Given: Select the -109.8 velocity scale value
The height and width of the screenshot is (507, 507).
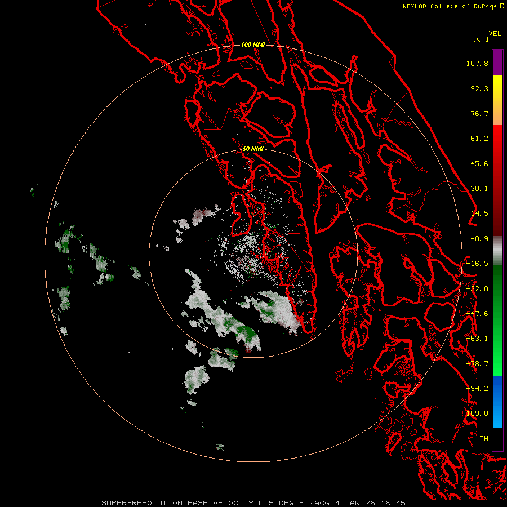Looking at the screenshot, I should [x=475, y=413].
